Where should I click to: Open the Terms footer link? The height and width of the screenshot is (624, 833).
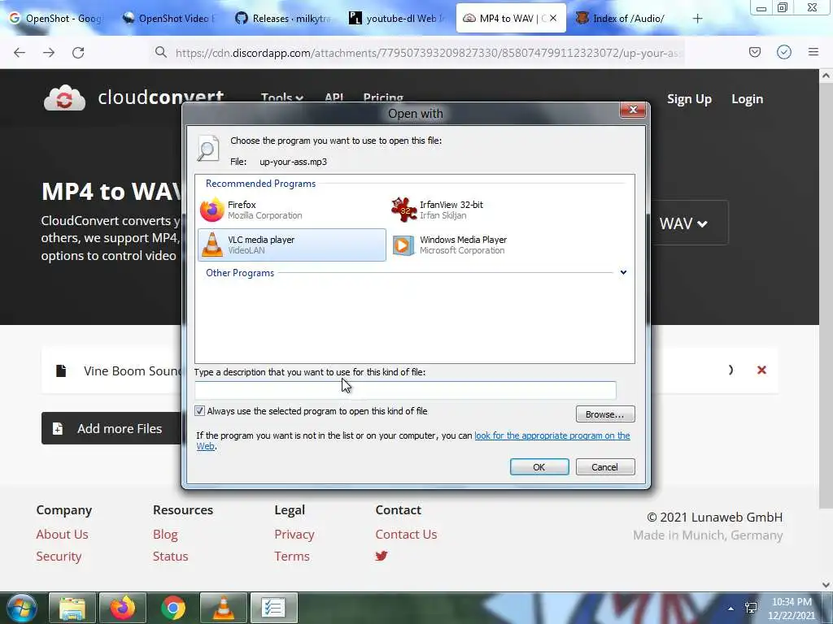pyautogui.click(x=292, y=556)
